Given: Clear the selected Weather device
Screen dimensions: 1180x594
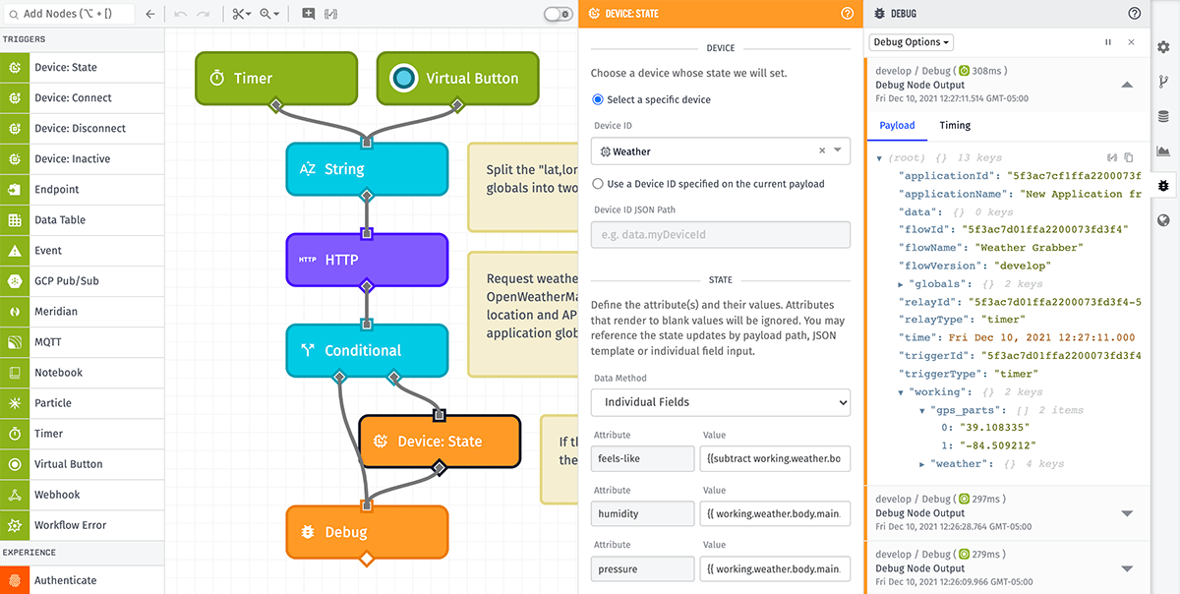Looking at the screenshot, I should click(822, 151).
